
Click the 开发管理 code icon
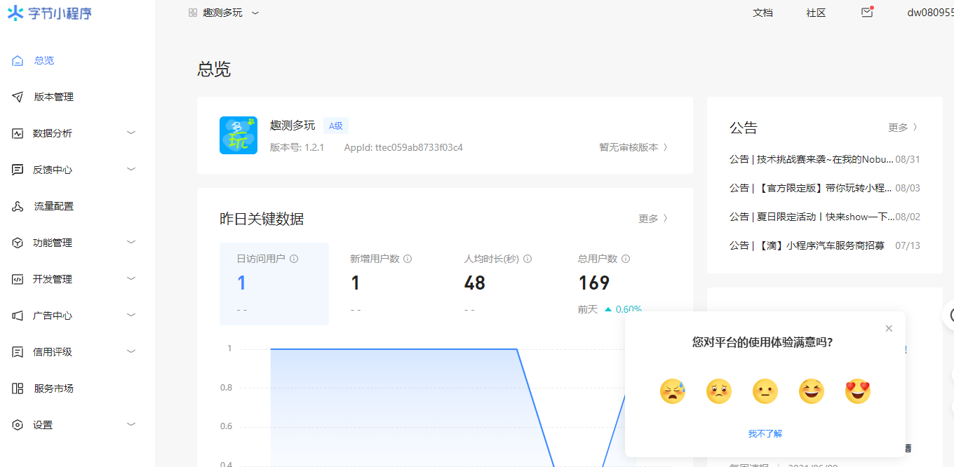(x=18, y=279)
